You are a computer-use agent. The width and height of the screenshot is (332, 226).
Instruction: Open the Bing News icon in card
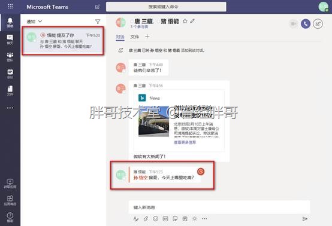tap(142, 98)
